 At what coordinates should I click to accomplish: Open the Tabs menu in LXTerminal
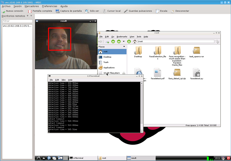point(63,80)
